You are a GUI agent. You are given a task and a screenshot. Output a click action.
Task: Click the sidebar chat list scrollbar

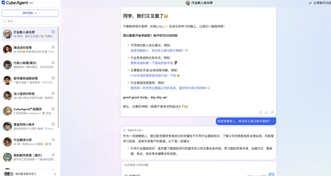click(x=58, y=77)
